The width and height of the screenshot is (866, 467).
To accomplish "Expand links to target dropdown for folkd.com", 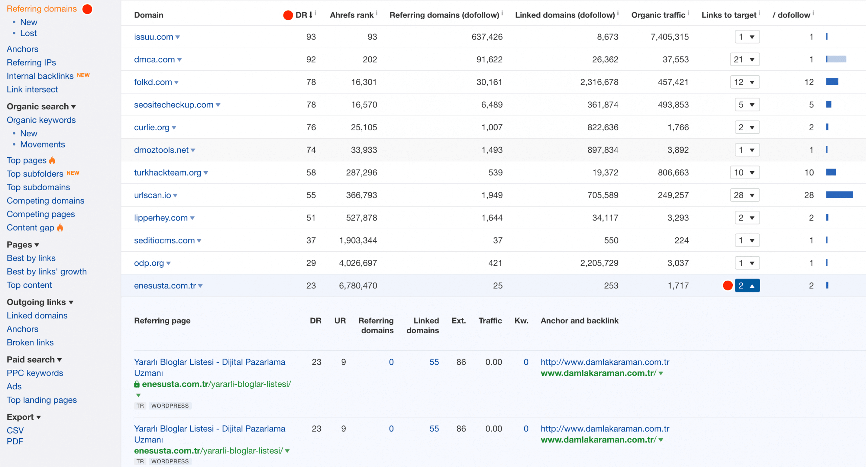I will tap(745, 82).
